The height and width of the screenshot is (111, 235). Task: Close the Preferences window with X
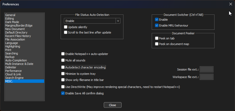230,4
